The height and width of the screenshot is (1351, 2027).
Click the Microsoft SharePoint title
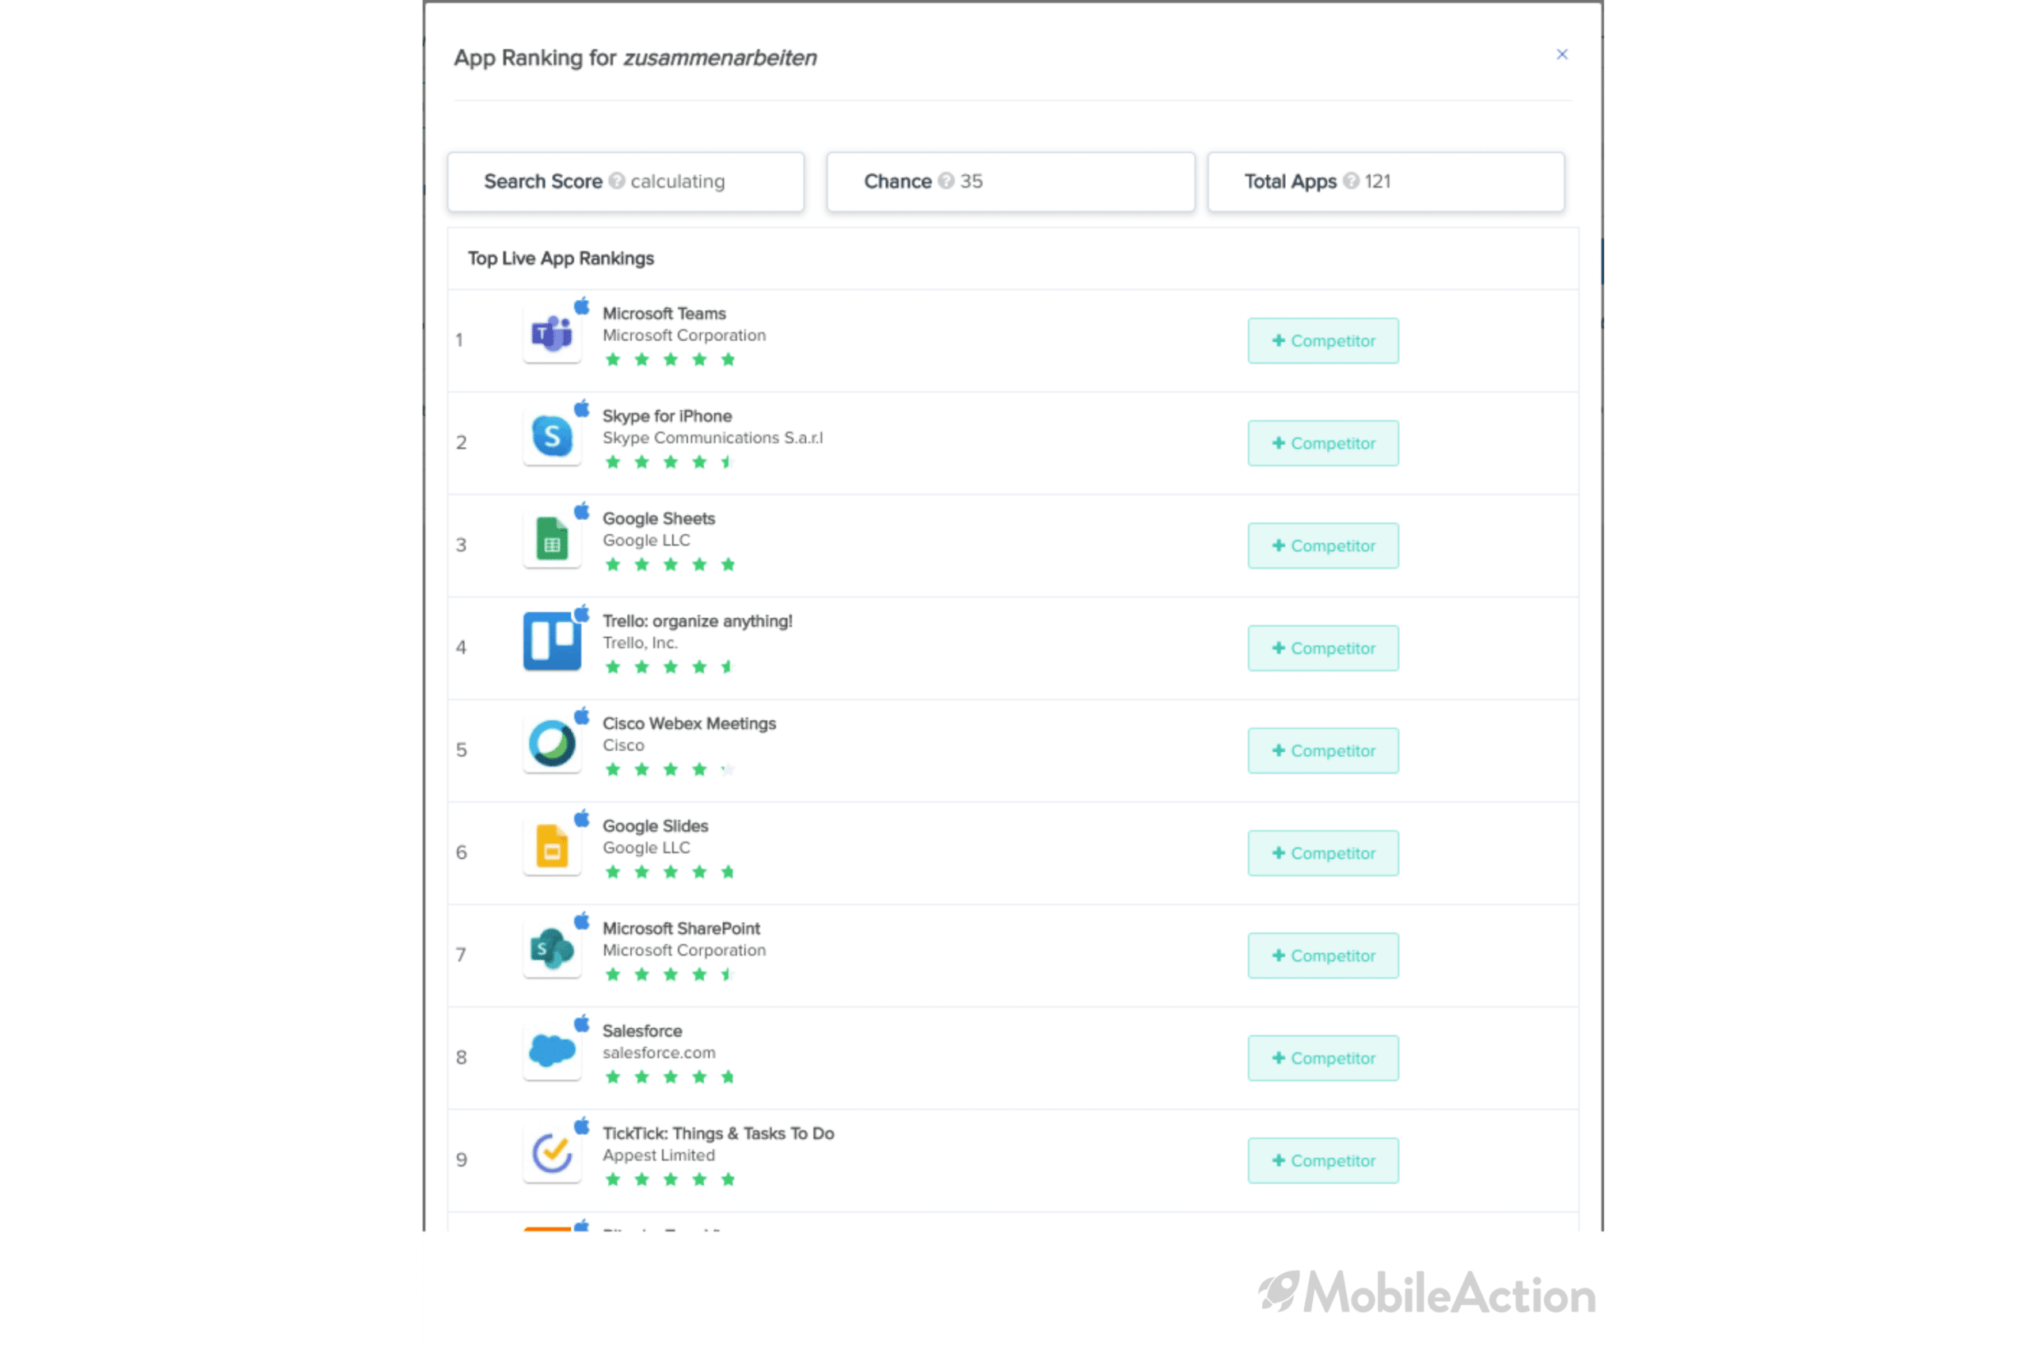(681, 929)
